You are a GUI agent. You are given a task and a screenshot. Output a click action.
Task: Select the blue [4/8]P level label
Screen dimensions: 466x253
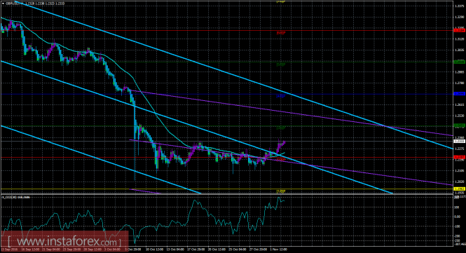[281, 96]
